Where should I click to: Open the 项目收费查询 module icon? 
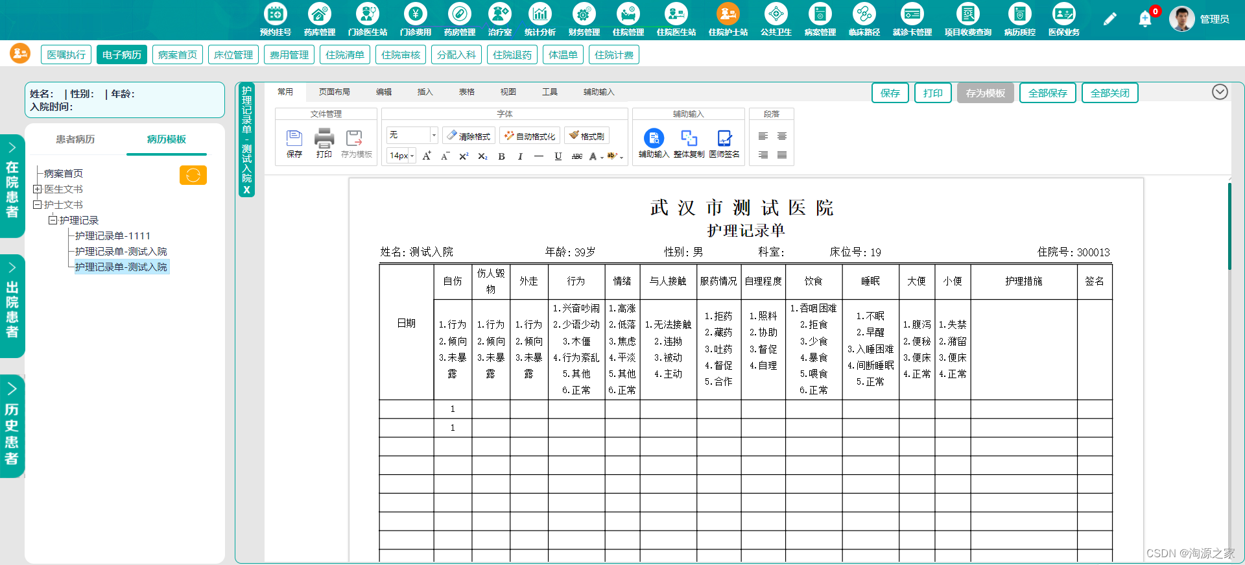tap(967, 14)
